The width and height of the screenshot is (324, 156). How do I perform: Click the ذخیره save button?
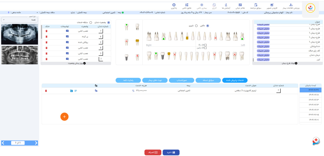171,152
